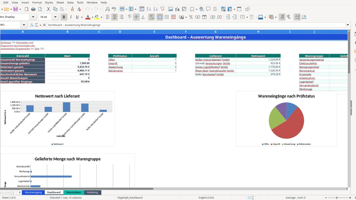The height and width of the screenshot is (200, 356).
Task: Clone formatting with paintbrush
Action: [73, 9]
